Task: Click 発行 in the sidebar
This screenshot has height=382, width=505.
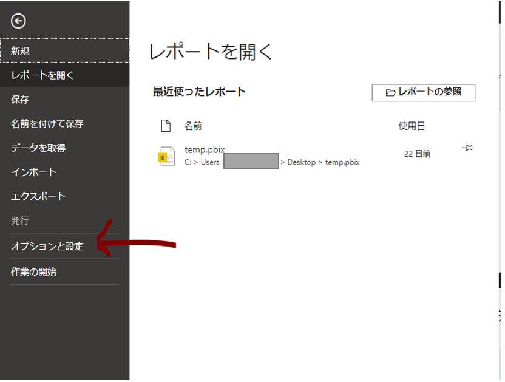Action: pos(20,221)
